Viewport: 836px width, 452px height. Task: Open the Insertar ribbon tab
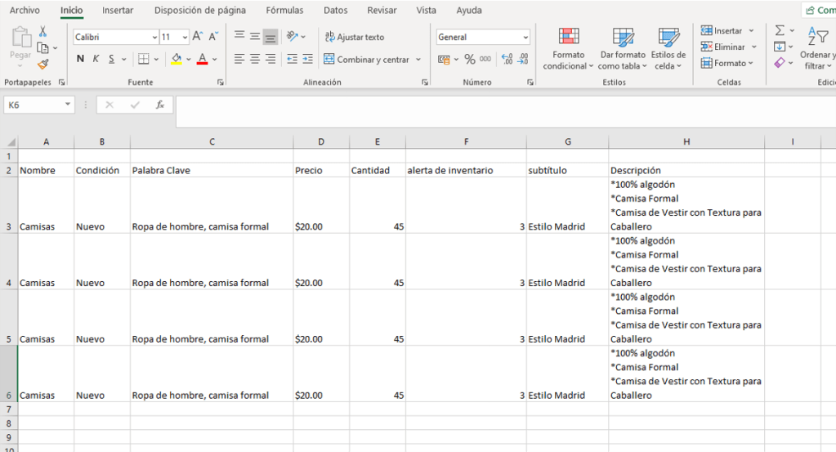click(x=118, y=11)
